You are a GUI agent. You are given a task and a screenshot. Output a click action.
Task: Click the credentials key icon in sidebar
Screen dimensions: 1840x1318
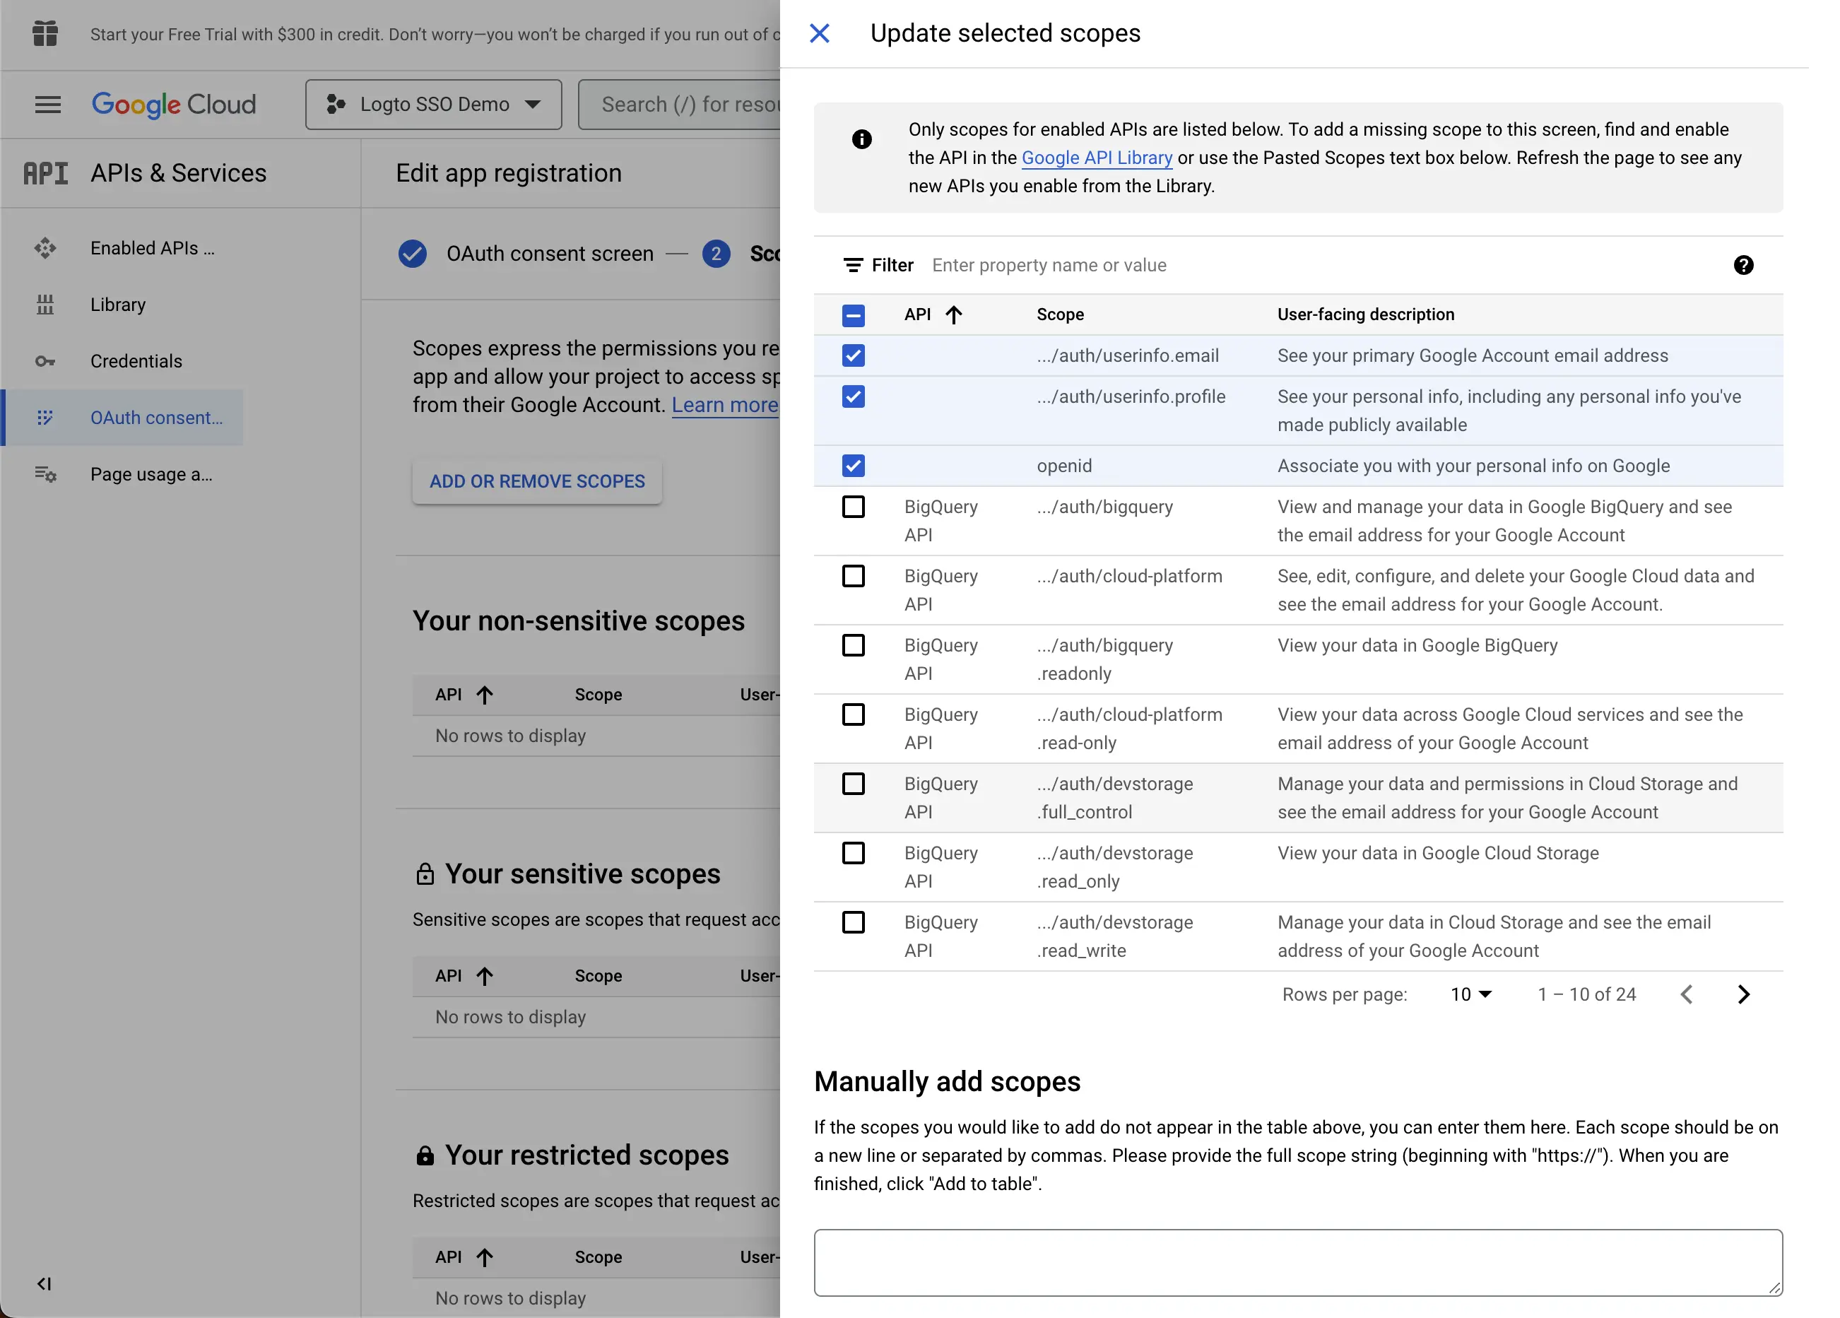click(45, 361)
